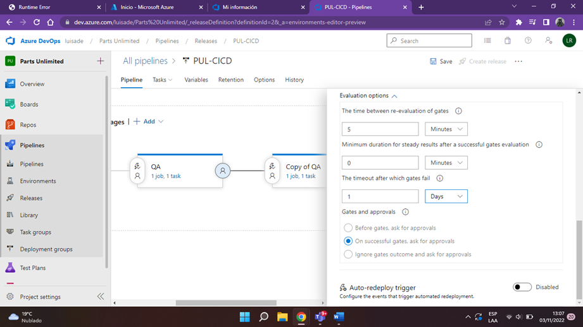The width and height of the screenshot is (583, 327).
Task: Open the Pipelines hub in sidebar
Action: pyautogui.click(x=32, y=145)
